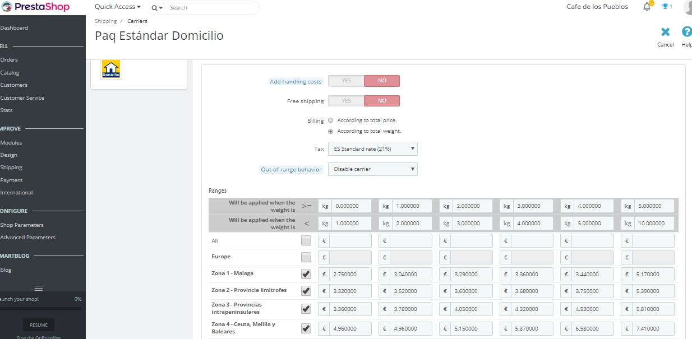The image size is (692, 339).
Task: Click the trophy gamification icon
Action: coord(665,7)
